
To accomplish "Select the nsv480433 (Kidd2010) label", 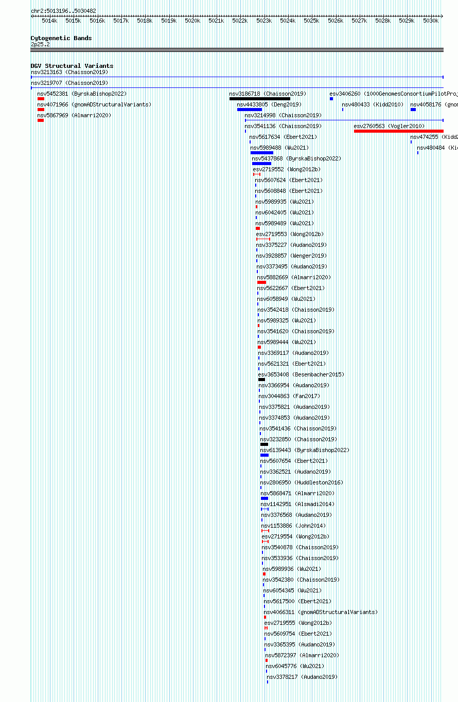I will (372, 104).
